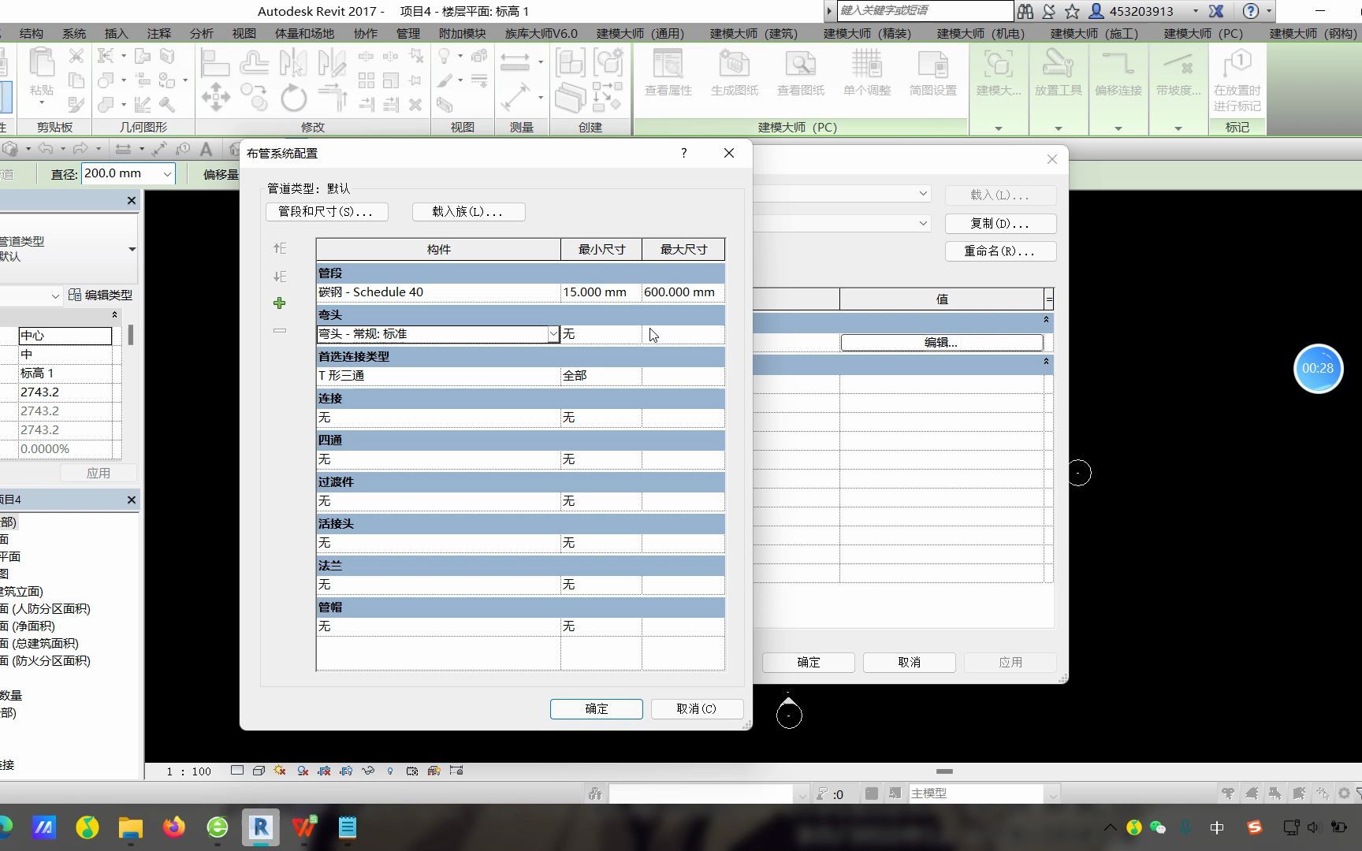Click the green plus to add a row
1362x851 pixels.
point(280,303)
